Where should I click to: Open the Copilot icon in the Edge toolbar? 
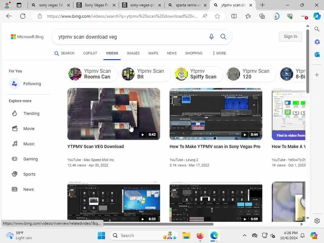point(317,16)
